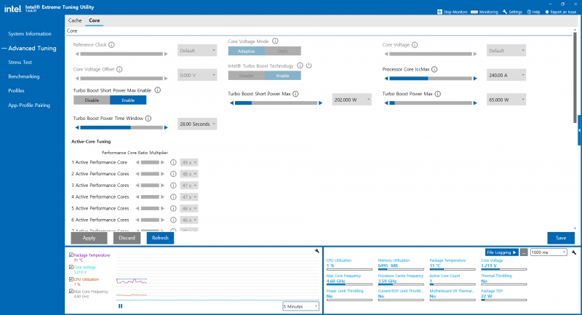Open the Help icon in title bar
This screenshot has width=582, height=315.
(529, 12)
